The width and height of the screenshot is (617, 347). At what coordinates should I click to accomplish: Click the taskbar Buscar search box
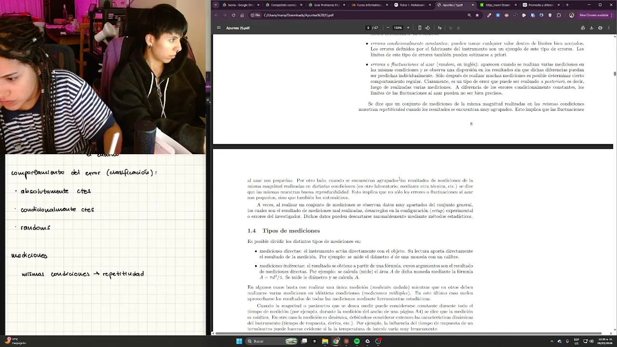coord(272,341)
